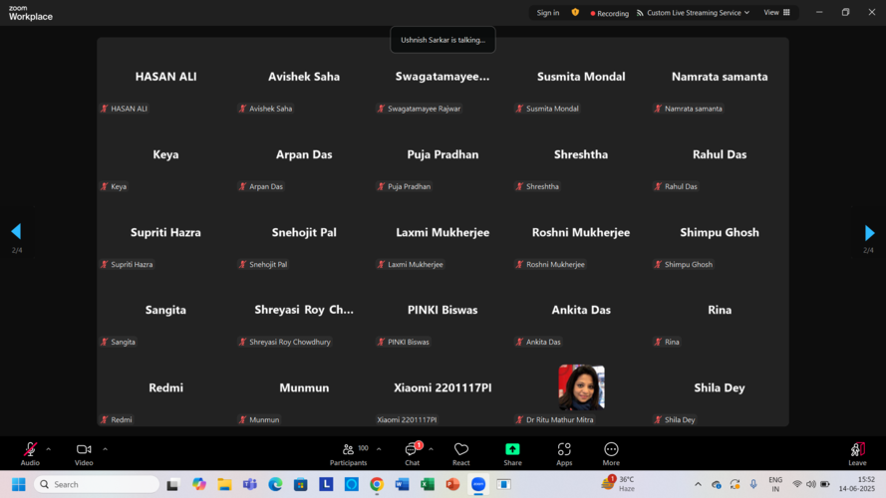The height and width of the screenshot is (498, 886).
Task: Go to previous gallery page arrow
Action: [16, 232]
